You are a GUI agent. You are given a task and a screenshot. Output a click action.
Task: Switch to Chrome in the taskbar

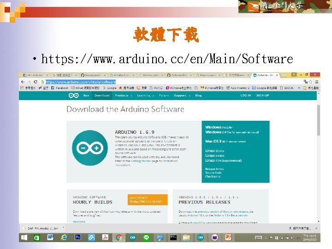pyautogui.click(x=119, y=237)
